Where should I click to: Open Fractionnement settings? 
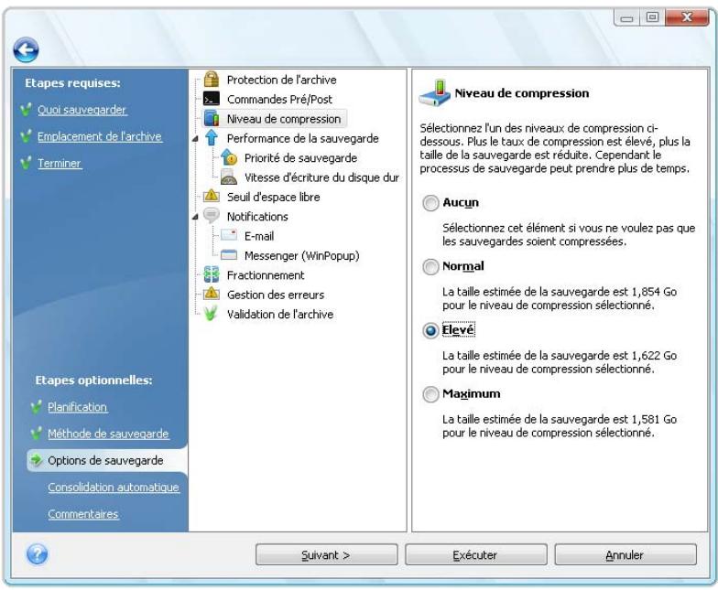coord(266,275)
